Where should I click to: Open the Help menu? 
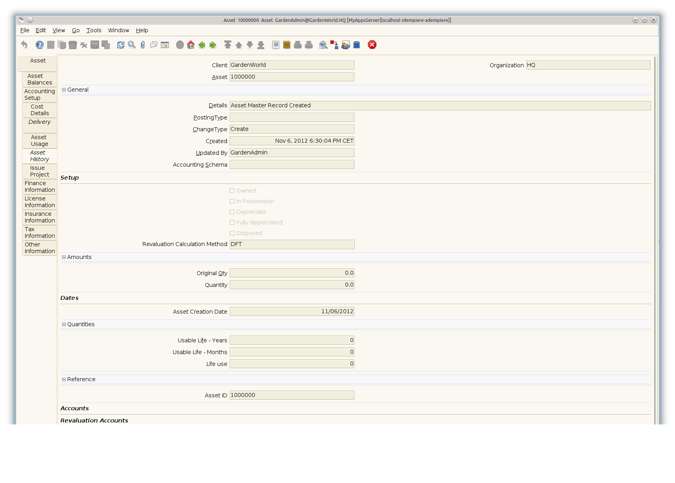click(142, 30)
